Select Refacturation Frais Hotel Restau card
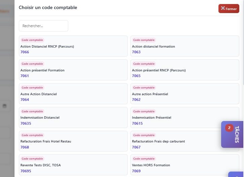Screen dimensions: 244x177 point(73,141)
